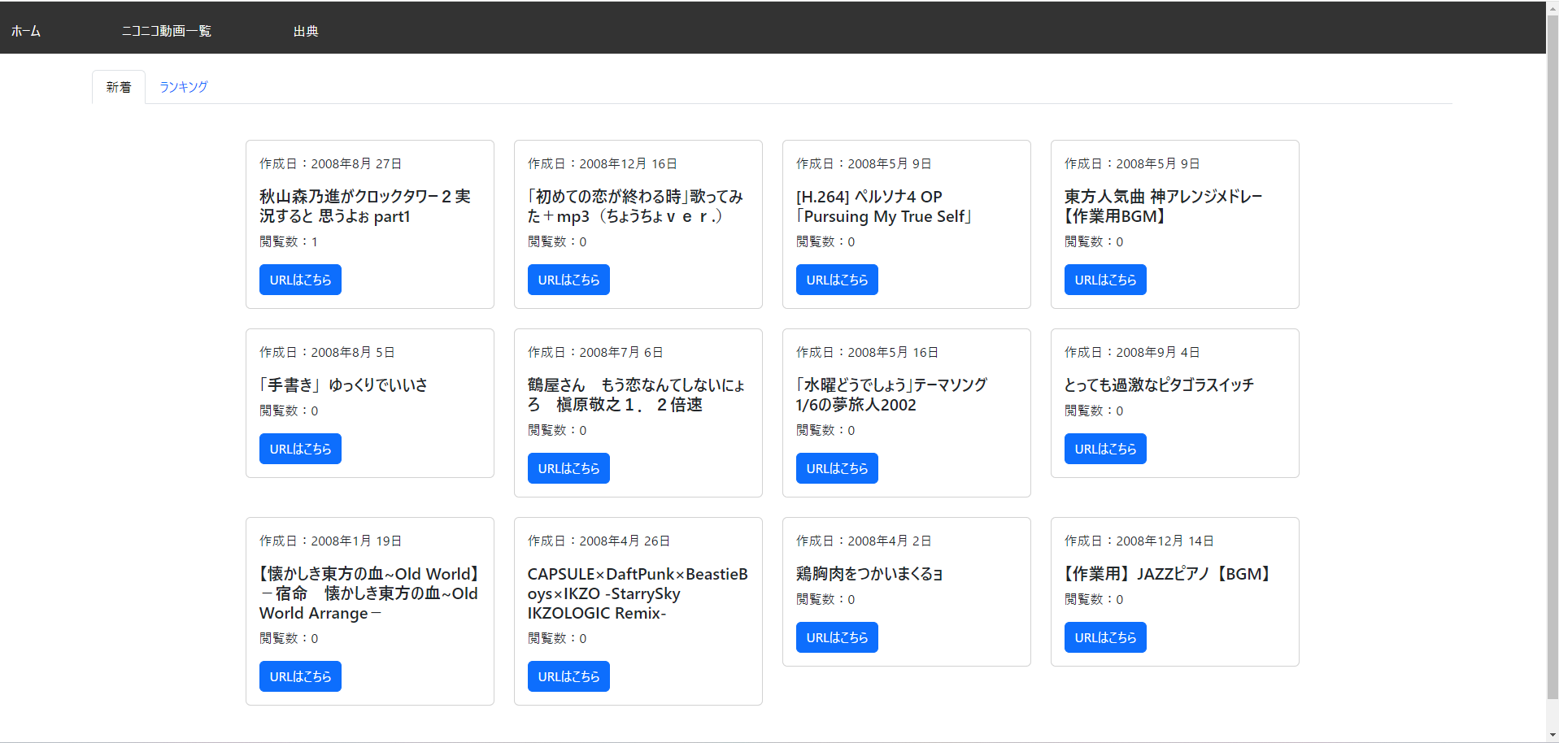Click URLはこちら for 東方人気曲 神アレンジメドレー
Viewport: 1559px width, 743px height.
pos(1104,279)
